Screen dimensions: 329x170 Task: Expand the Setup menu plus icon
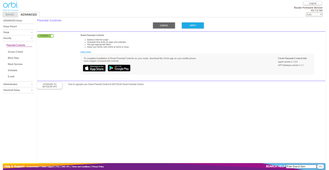(x=32, y=33)
